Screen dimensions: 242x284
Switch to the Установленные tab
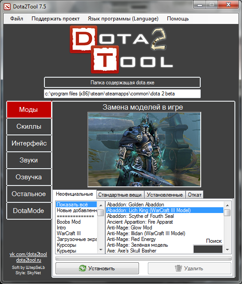(x=165, y=195)
